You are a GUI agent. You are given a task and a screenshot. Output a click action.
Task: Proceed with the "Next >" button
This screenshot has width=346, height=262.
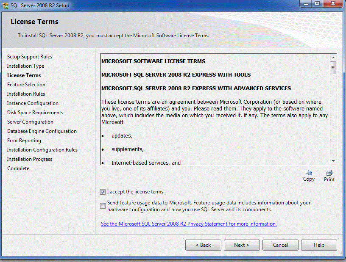242,245
